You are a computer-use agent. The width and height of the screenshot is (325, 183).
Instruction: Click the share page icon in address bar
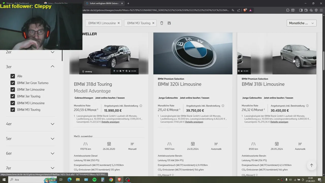tap(239, 10)
